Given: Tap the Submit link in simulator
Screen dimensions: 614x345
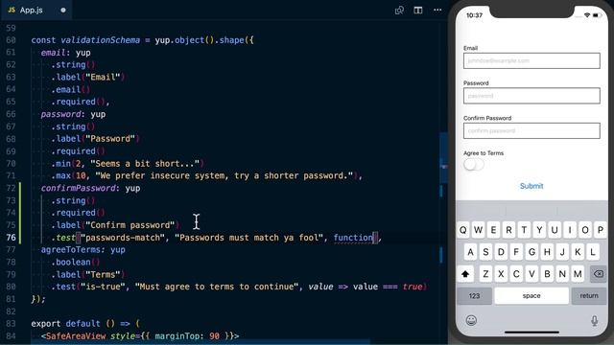Looking at the screenshot, I should point(531,186).
